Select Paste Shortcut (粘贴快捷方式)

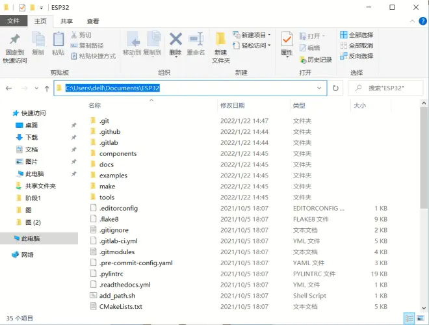coord(94,56)
